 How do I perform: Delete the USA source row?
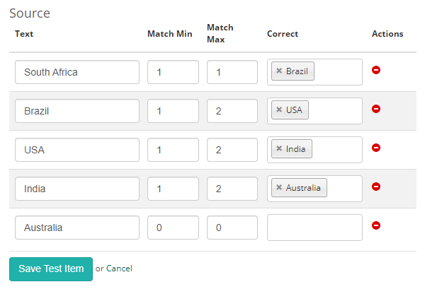[x=376, y=148]
